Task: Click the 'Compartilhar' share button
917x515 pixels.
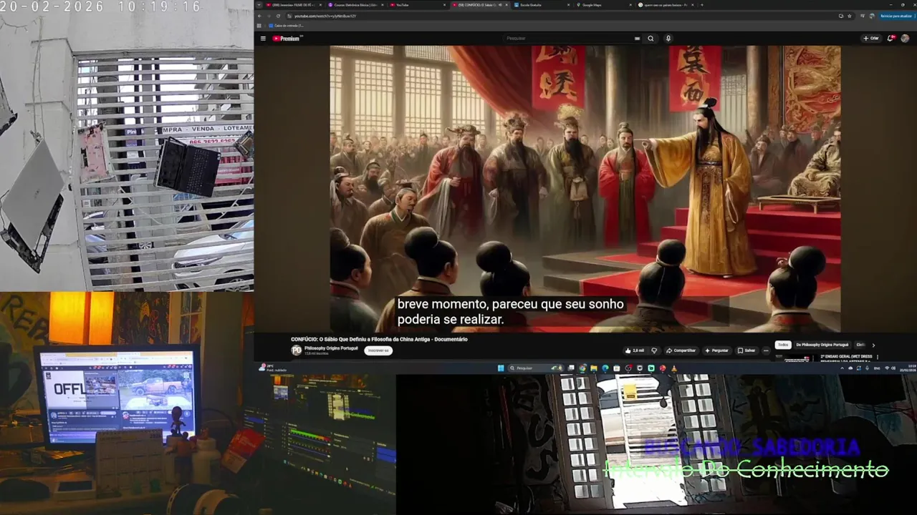Action: (x=681, y=350)
